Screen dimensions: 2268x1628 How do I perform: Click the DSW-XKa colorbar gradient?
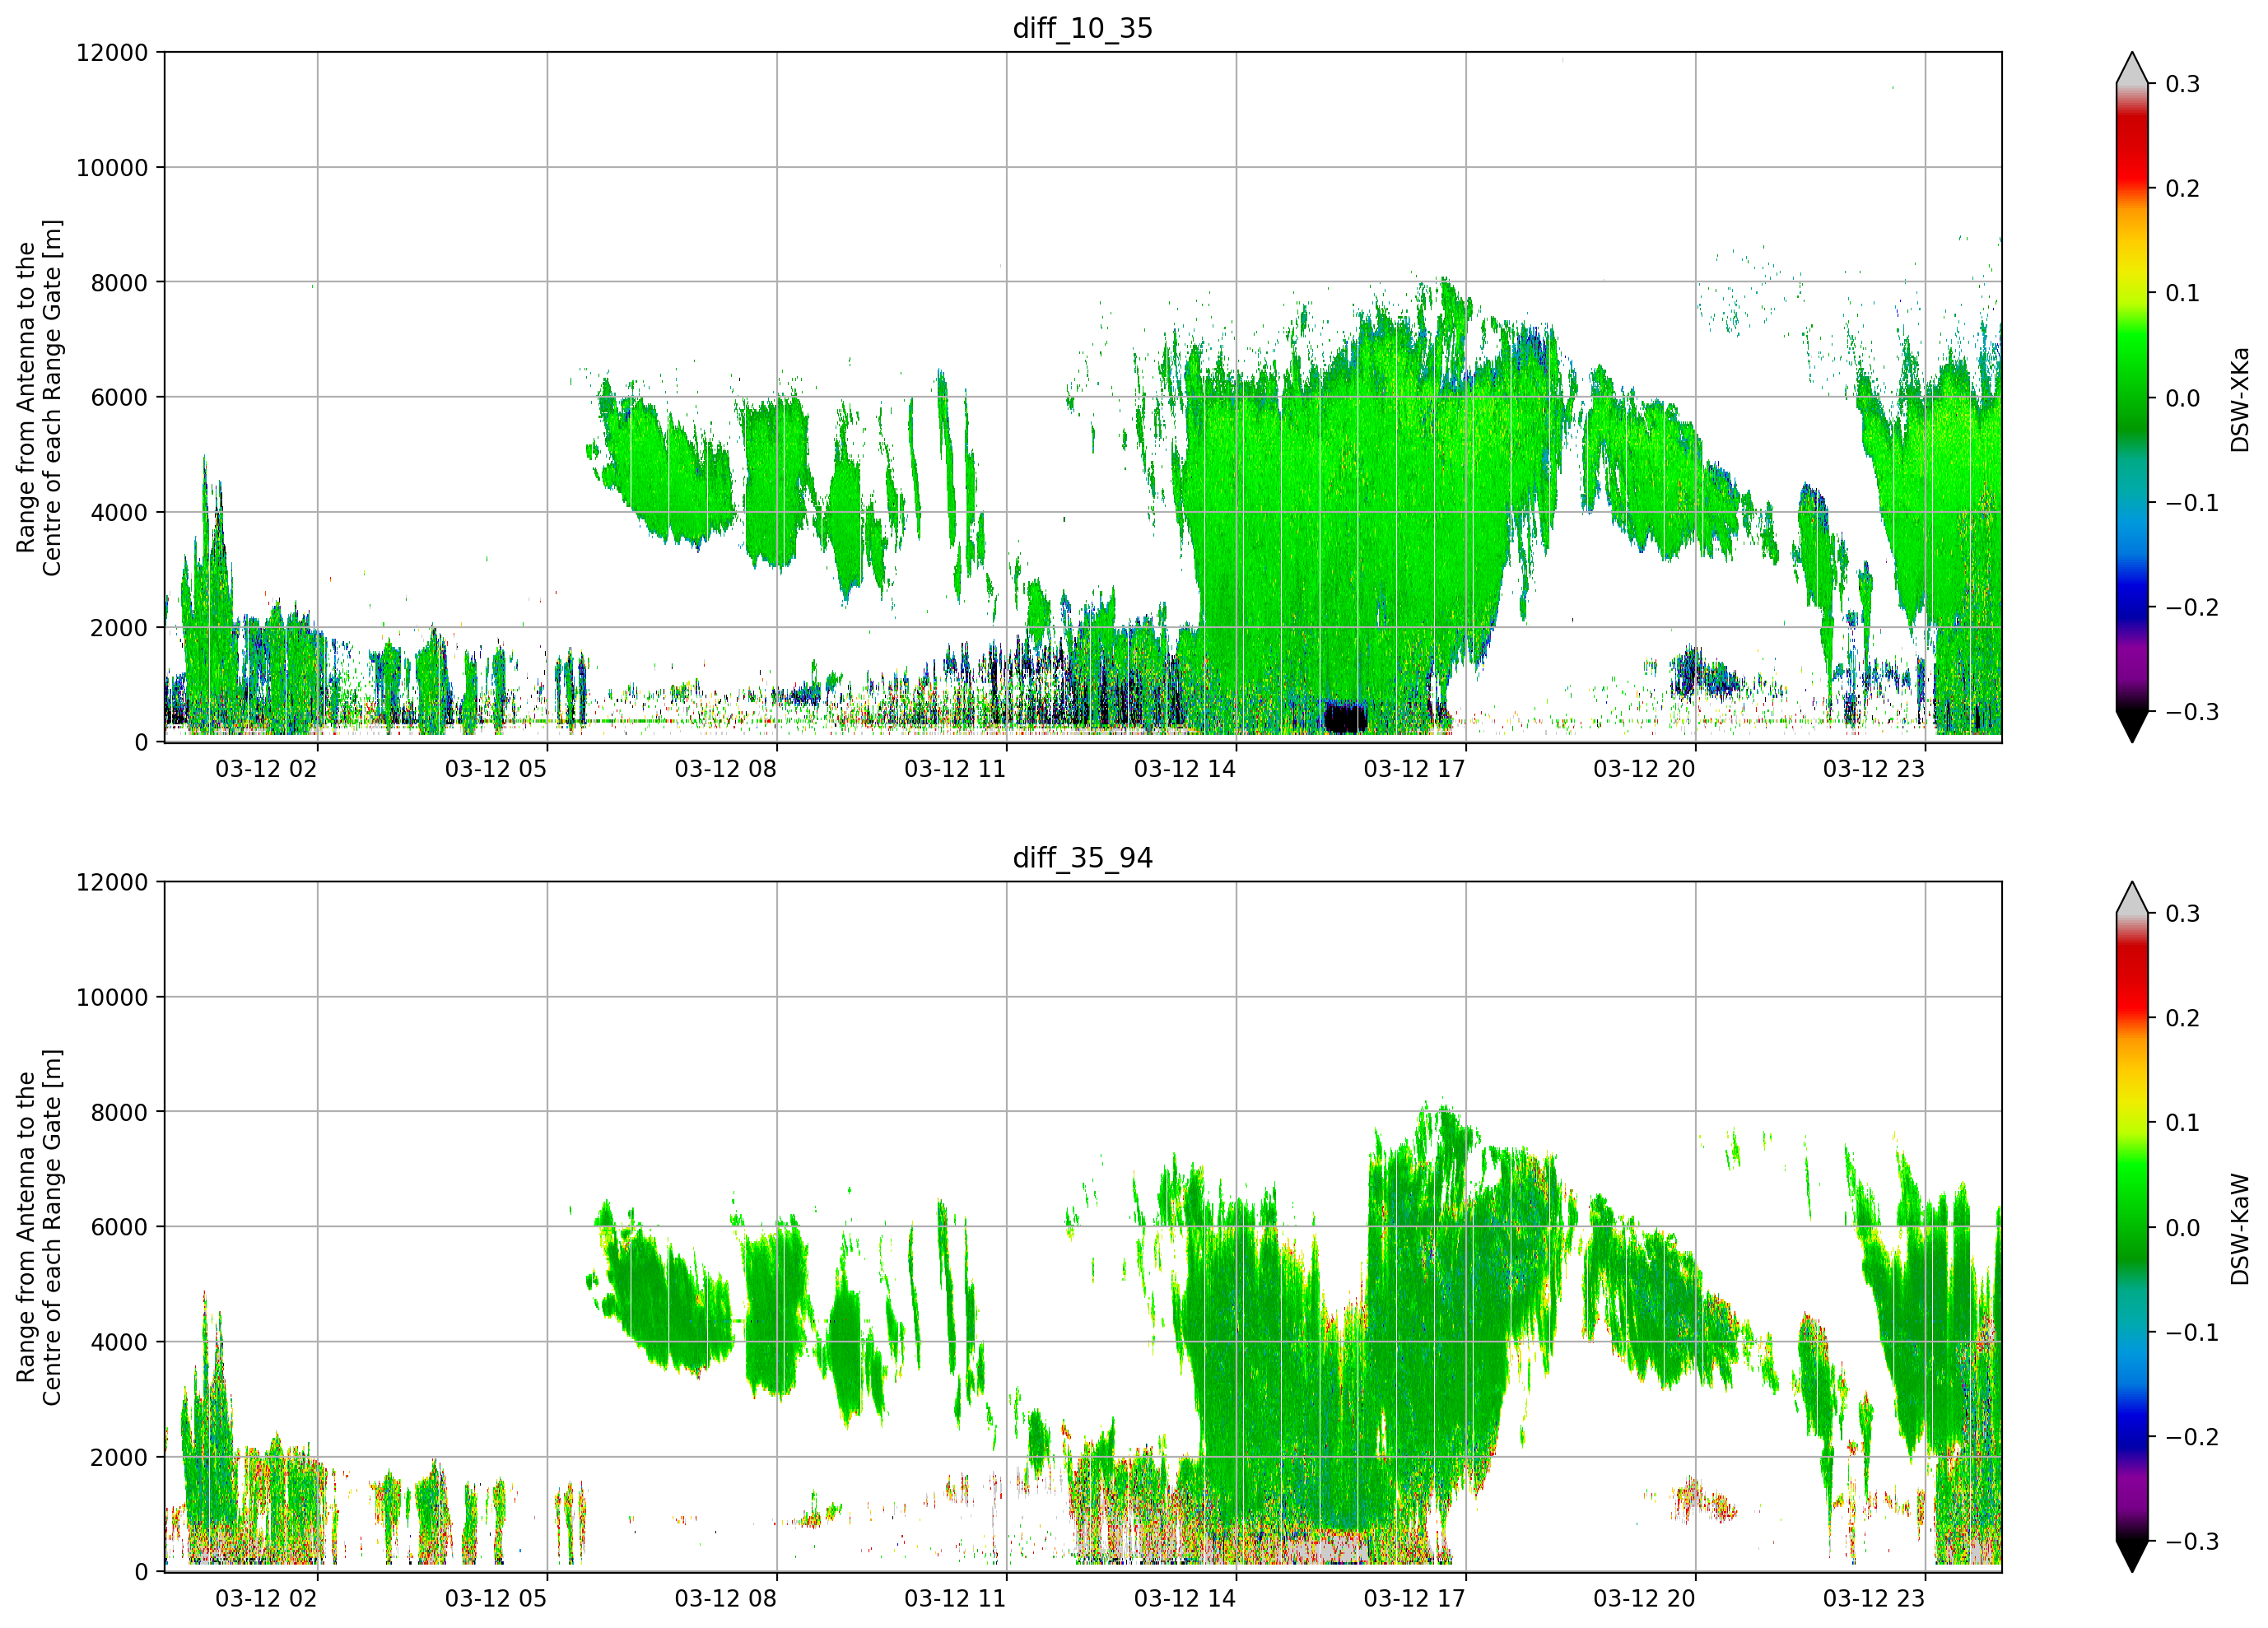click(2132, 397)
